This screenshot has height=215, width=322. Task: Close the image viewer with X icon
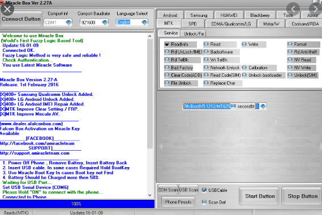click(7, 9)
